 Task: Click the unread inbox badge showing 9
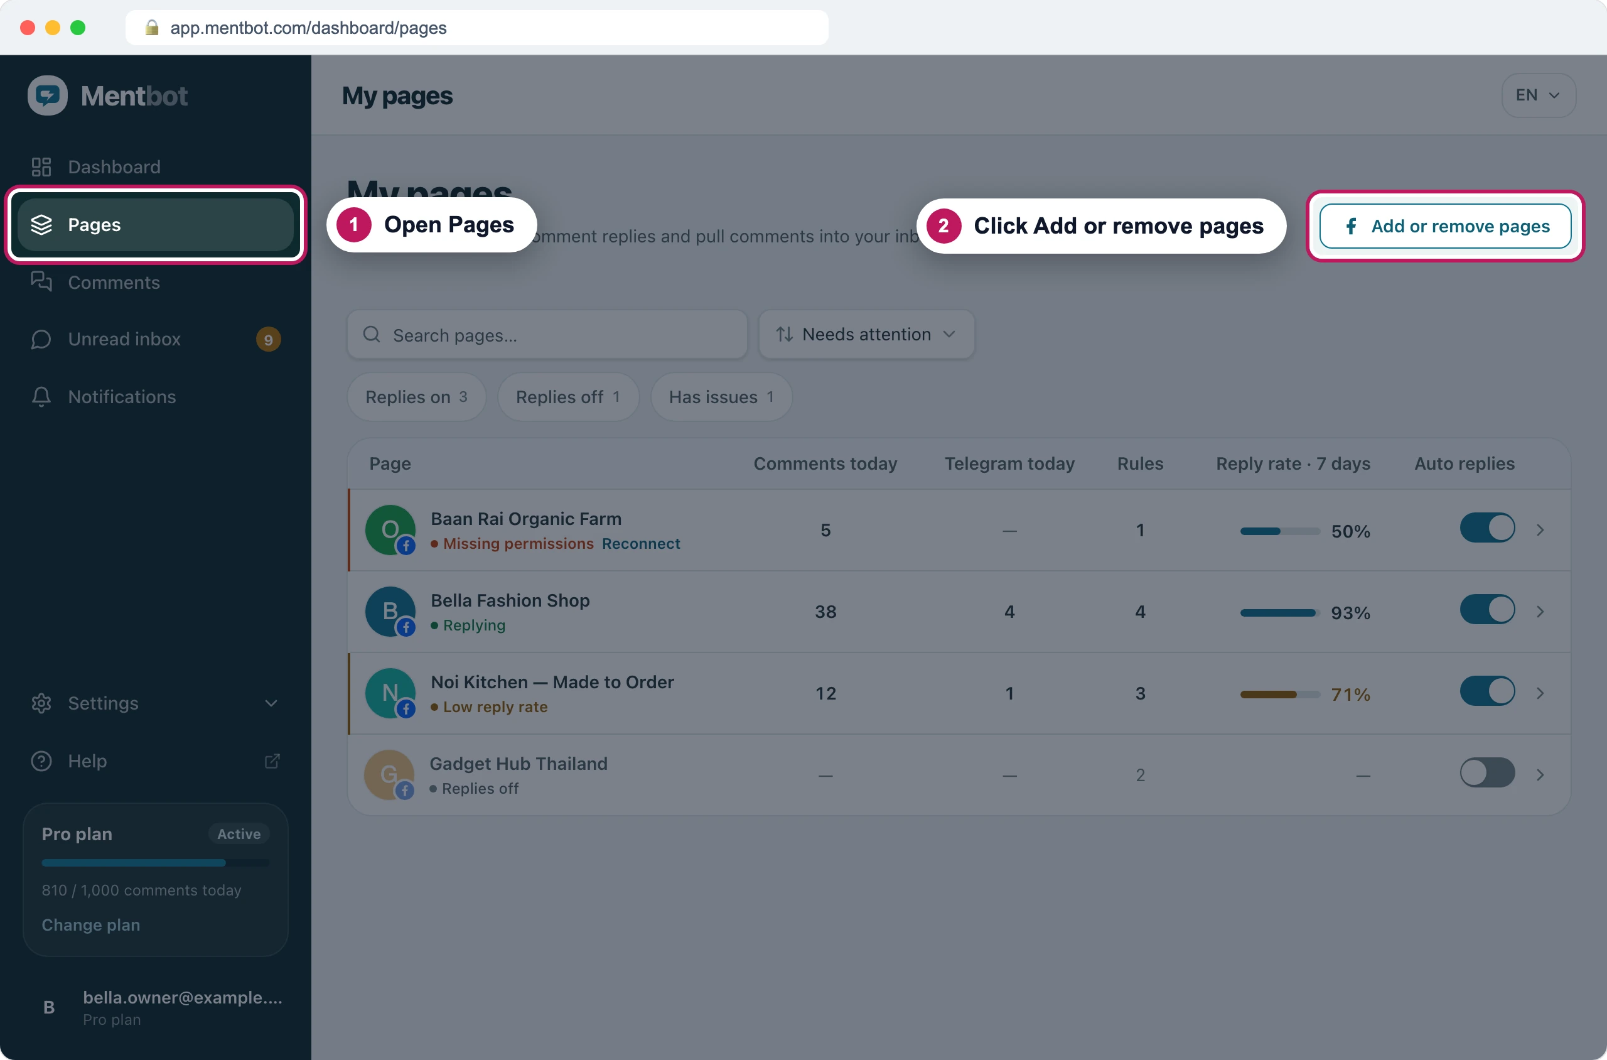click(x=268, y=339)
